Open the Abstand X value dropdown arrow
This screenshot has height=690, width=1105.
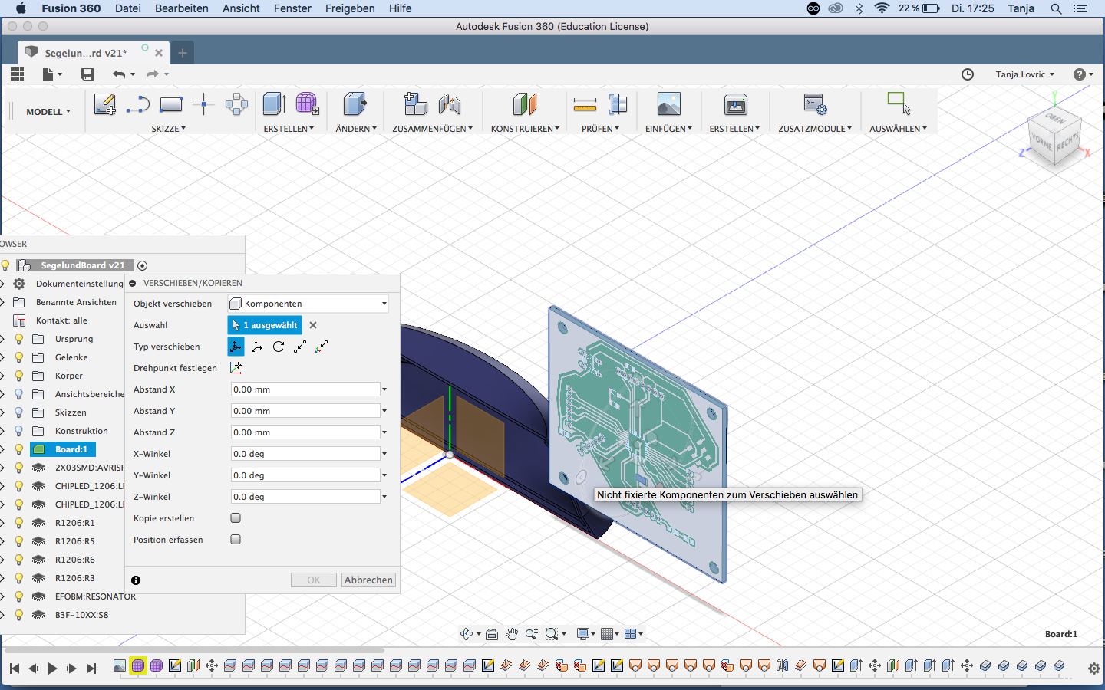coord(384,389)
